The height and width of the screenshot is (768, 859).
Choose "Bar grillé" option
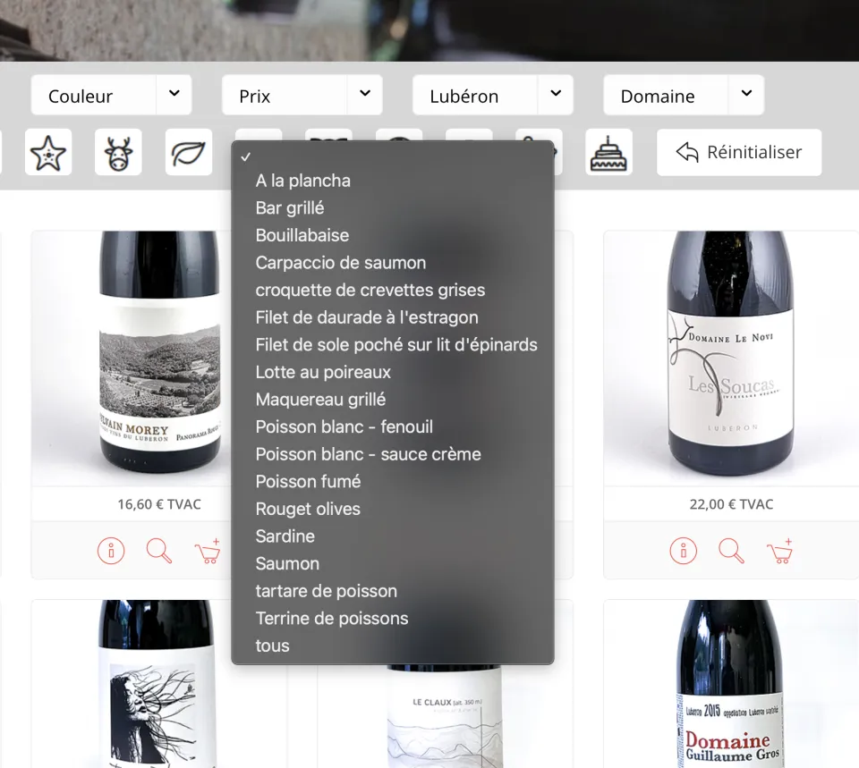coord(393,208)
